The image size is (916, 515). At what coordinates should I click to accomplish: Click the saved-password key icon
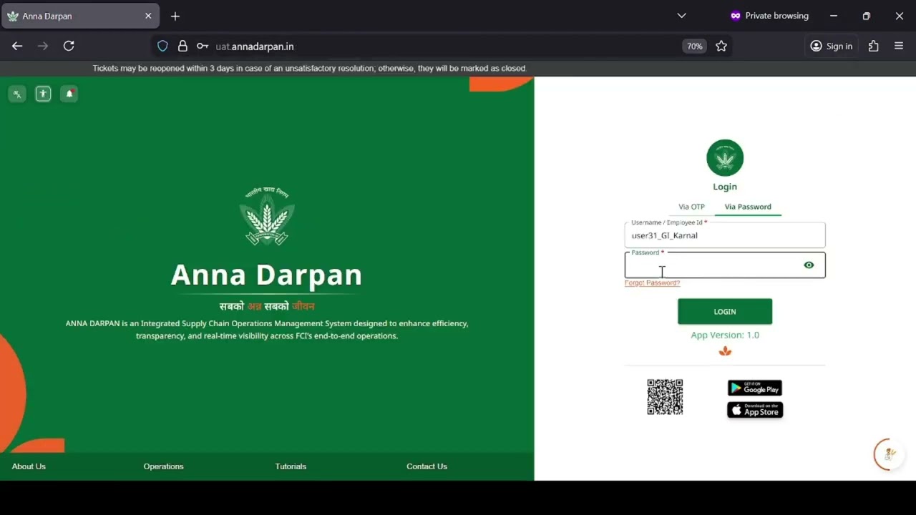[203, 46]
